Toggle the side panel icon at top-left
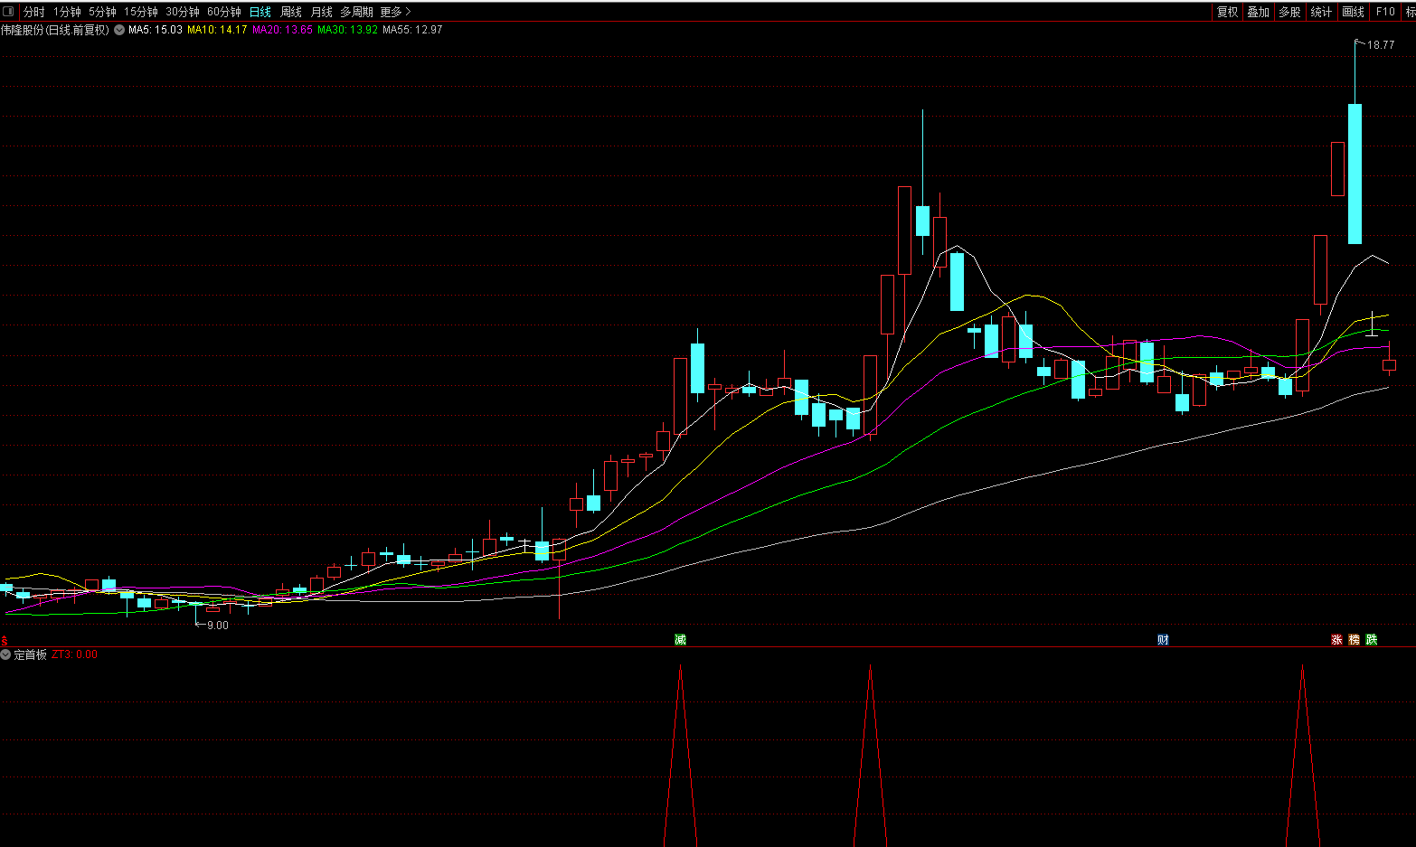Viewport: 1416px width, 847px height. pos(8,12)
